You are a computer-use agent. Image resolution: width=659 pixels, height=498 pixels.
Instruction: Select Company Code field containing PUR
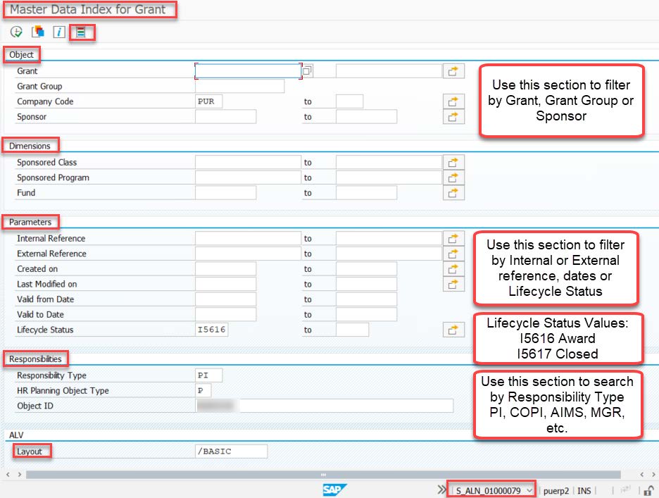click(x=209, y=101)
